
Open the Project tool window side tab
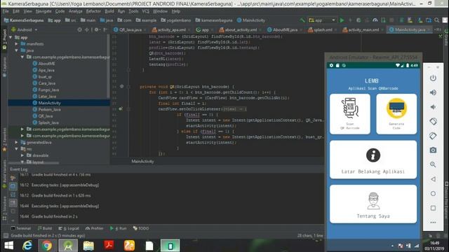point(4,39)
